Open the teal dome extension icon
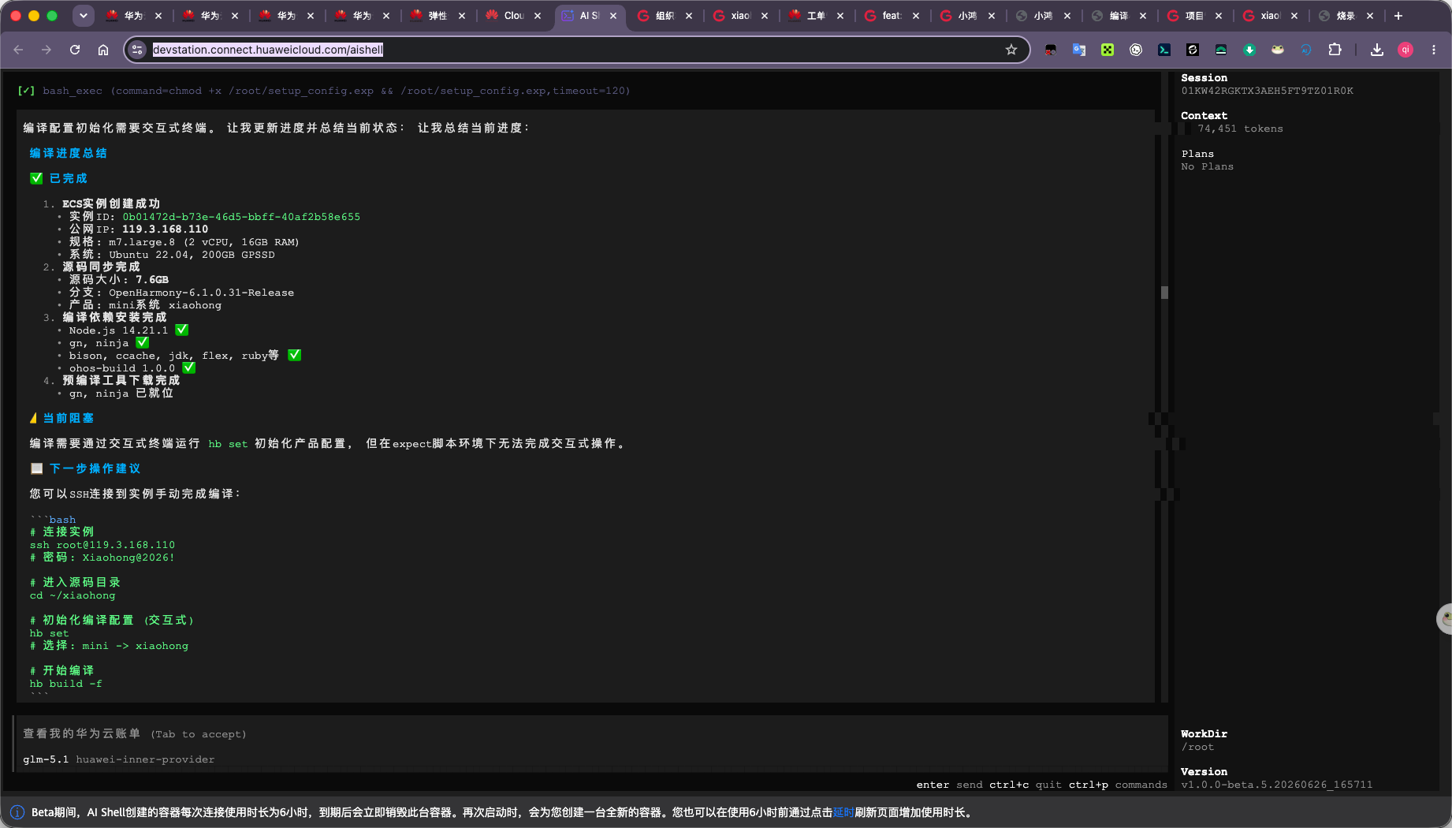 (1221, 50)
